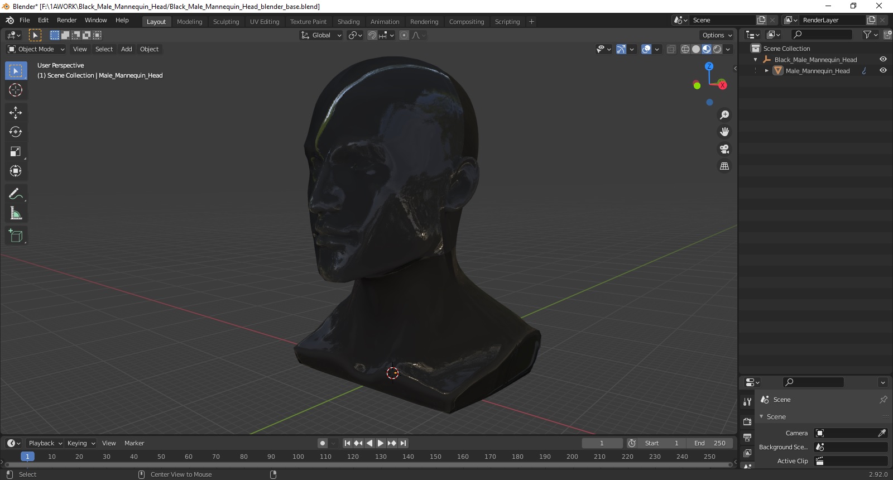
Task: Switch perspective/orthographic grid icon
Action: click(724, 166)
